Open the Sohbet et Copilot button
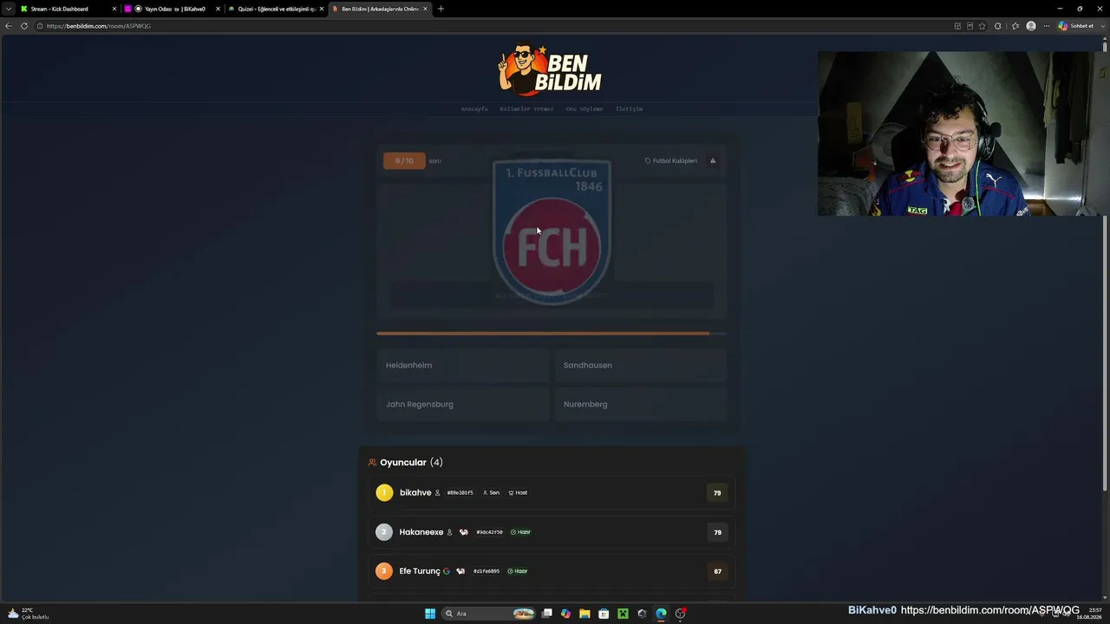The image size is (1110, 624). click(x=1076, y=26)
